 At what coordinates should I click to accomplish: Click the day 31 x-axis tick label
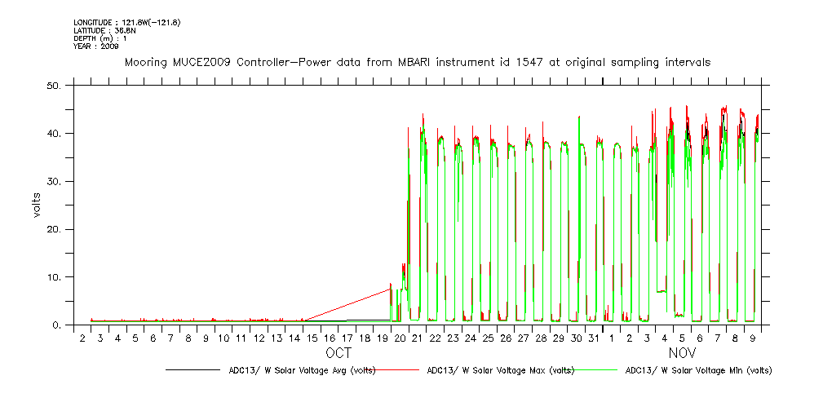594,338
